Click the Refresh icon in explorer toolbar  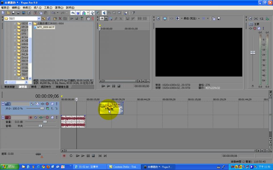coord(49,18)
